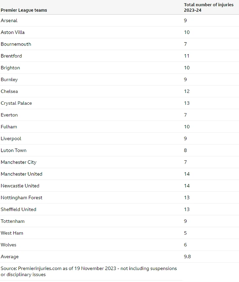Screen dimensions: 239x282
Task: Click Brentford's injury count of 11
Action: pyautogui.click(x=187, y=56)
